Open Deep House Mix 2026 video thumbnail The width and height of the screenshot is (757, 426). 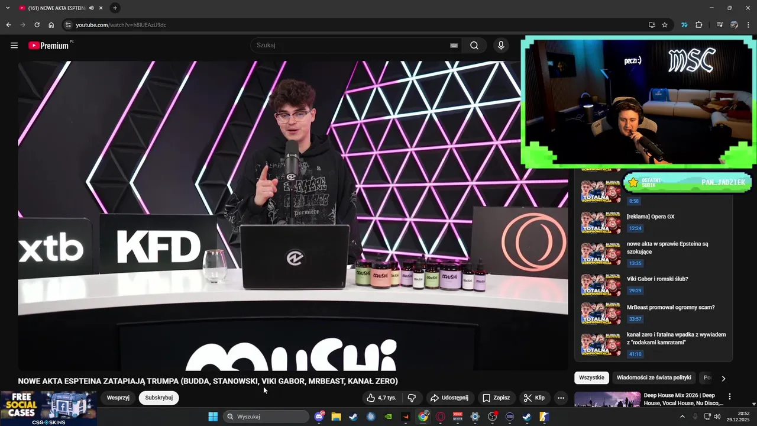pyautogui.click(x=607, y=400)
